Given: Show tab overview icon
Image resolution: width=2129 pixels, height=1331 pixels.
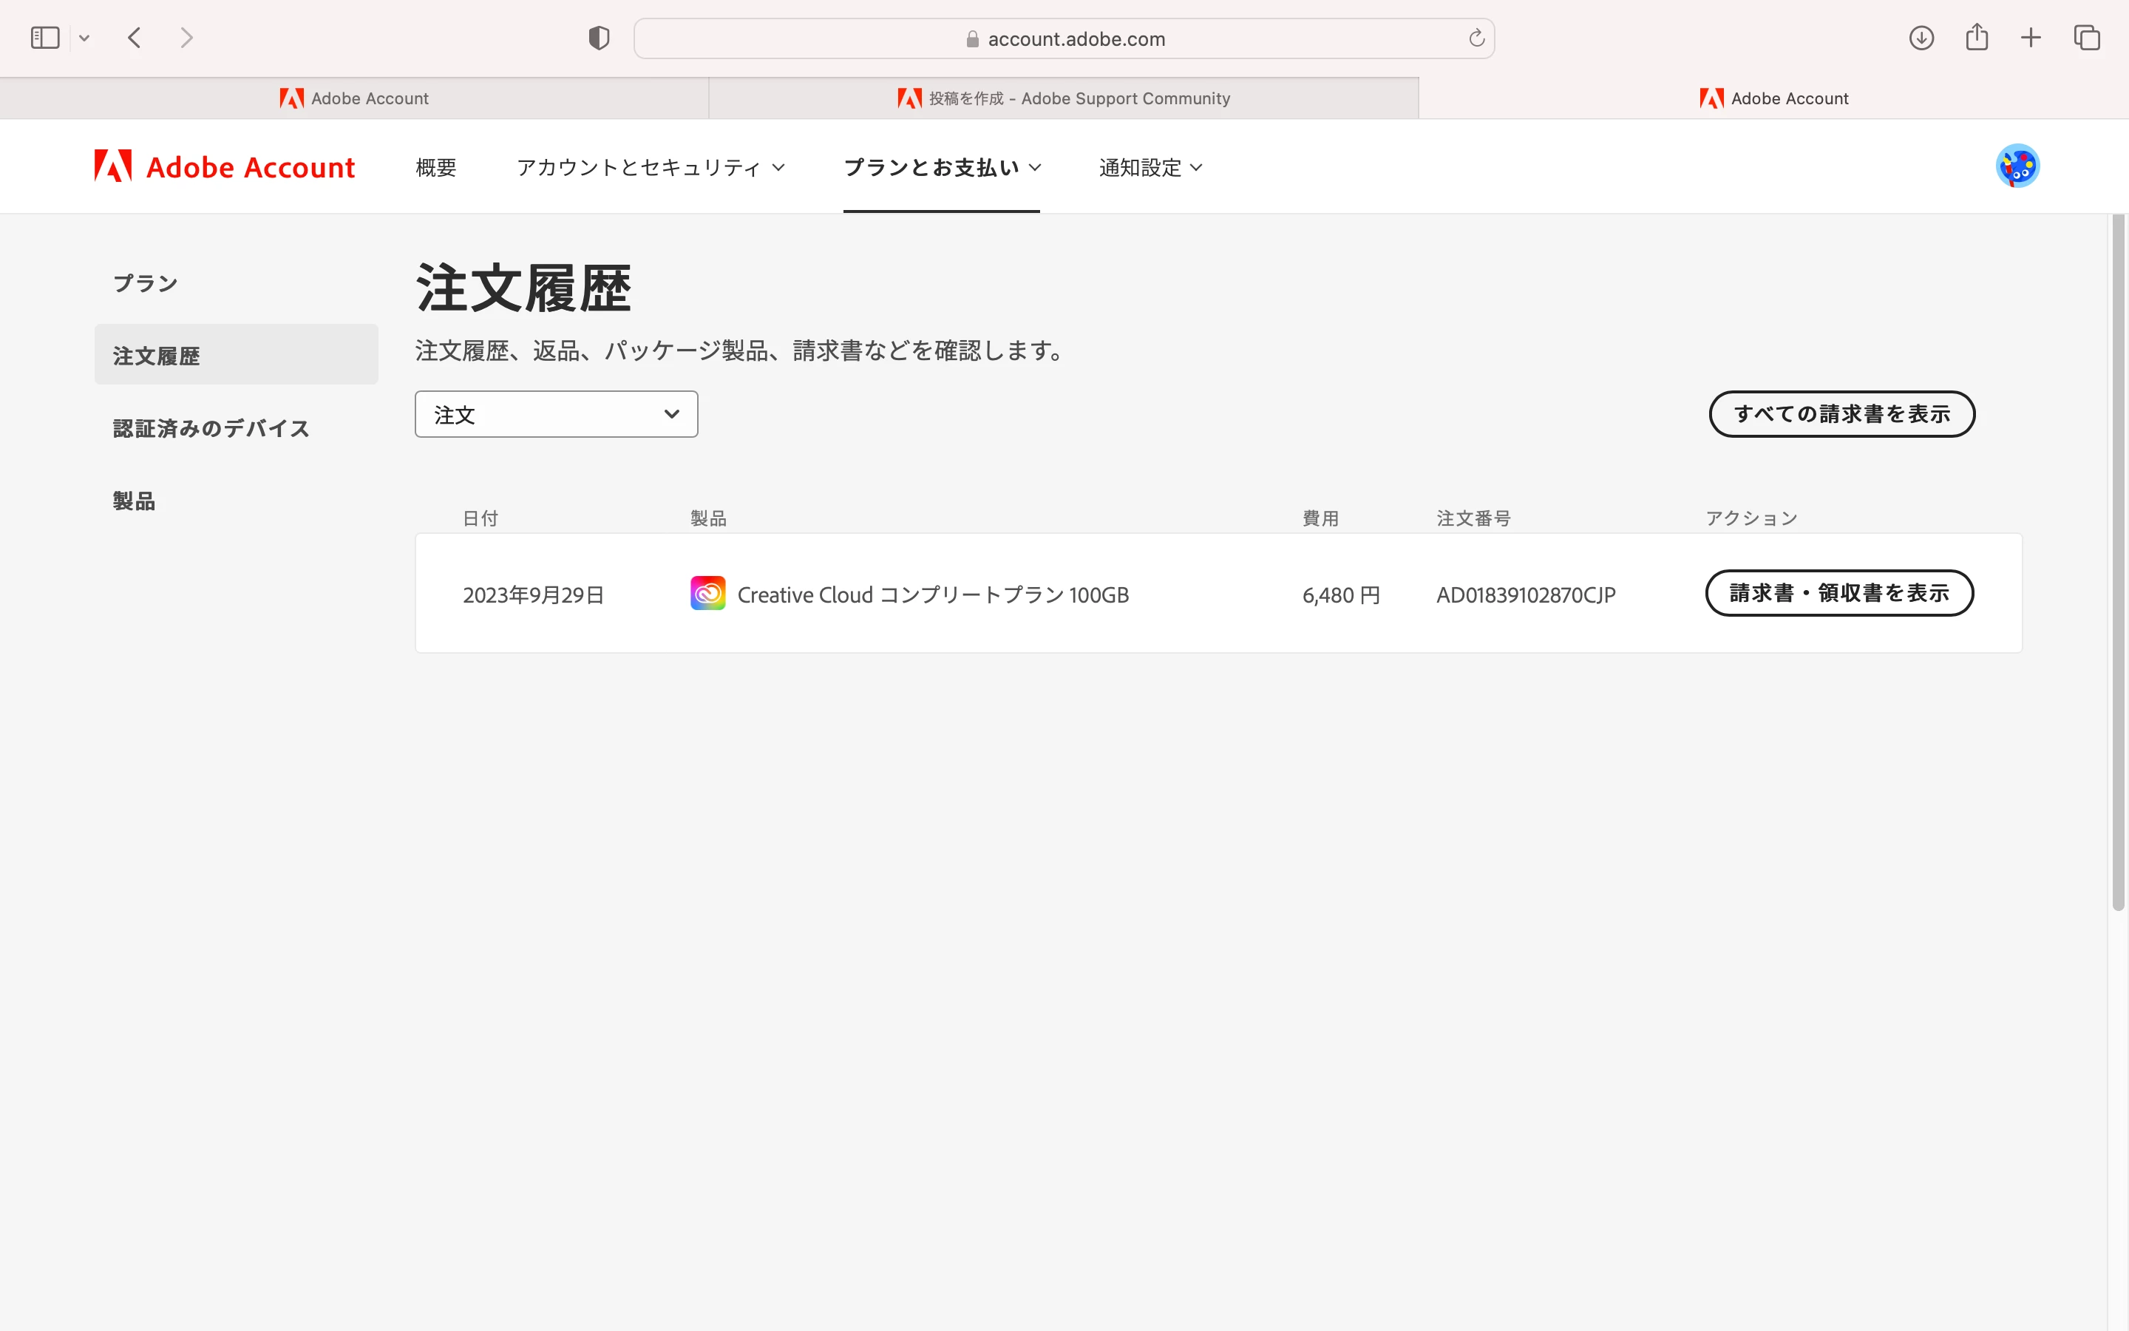Looking at the screenshot, I should tap(2087, 38).
